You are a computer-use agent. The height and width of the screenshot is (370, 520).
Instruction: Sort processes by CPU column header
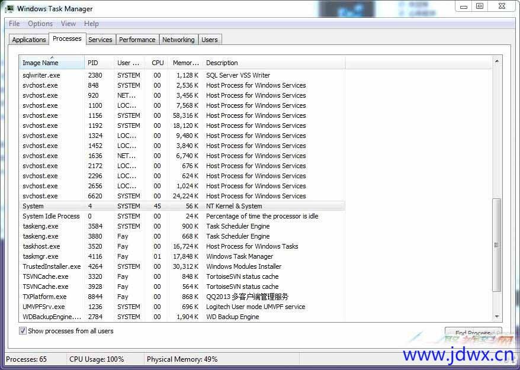coord(157,63)
